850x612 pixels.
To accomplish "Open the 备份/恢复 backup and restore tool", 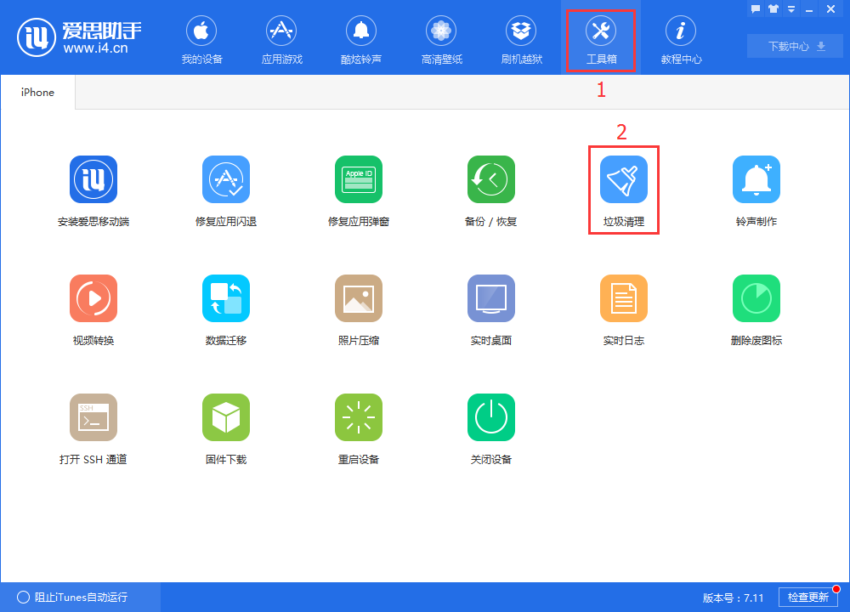I will [x=491, y=189].
